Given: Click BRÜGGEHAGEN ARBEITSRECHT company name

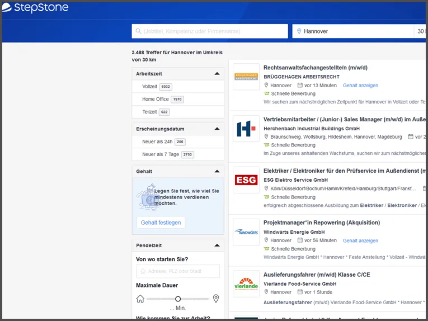Looking at the screenshot, I should point(302,77).
